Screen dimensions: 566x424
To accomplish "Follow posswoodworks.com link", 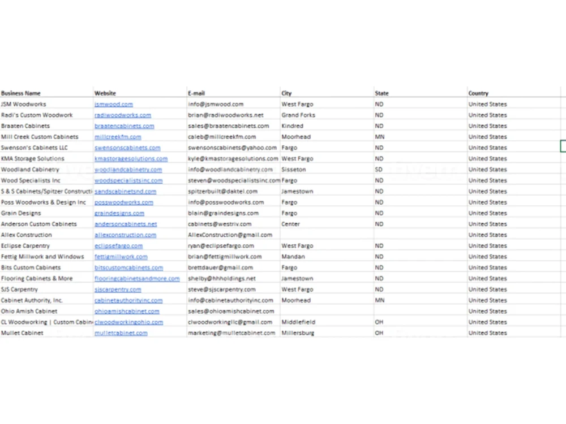I will 124,202.
